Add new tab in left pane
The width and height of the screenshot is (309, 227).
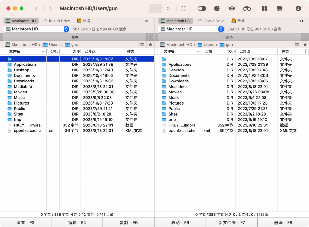click(x=150, y=37)
